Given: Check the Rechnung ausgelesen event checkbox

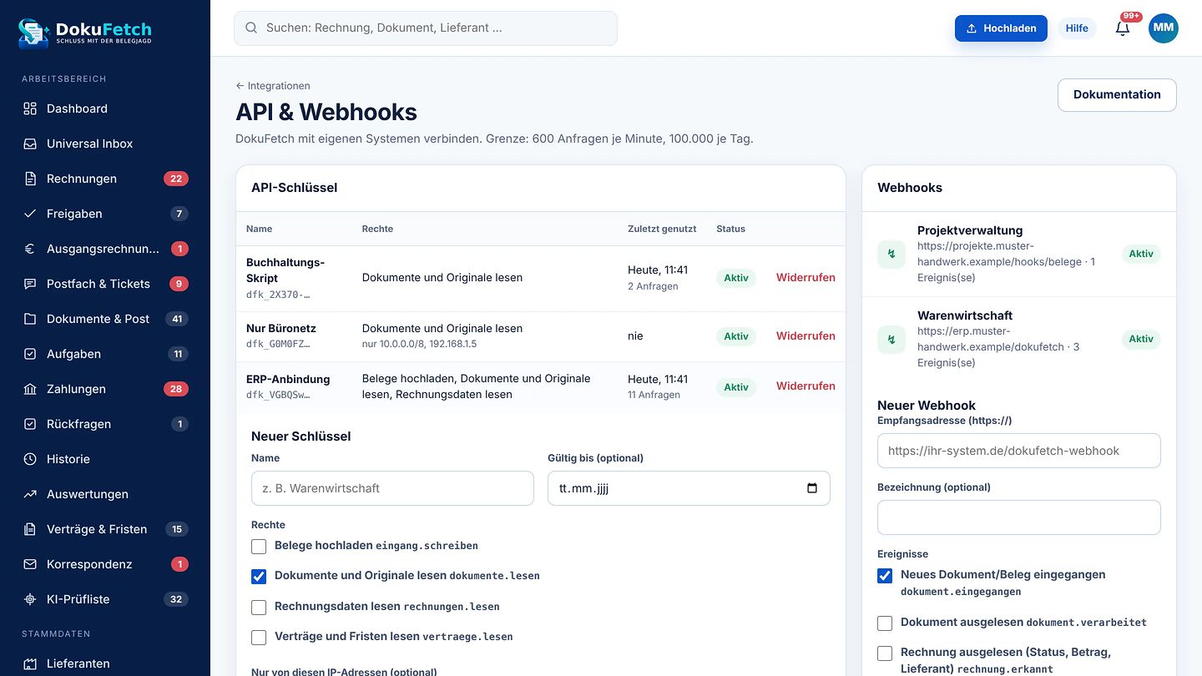Looking at the screenshot, I should (885, 653).
